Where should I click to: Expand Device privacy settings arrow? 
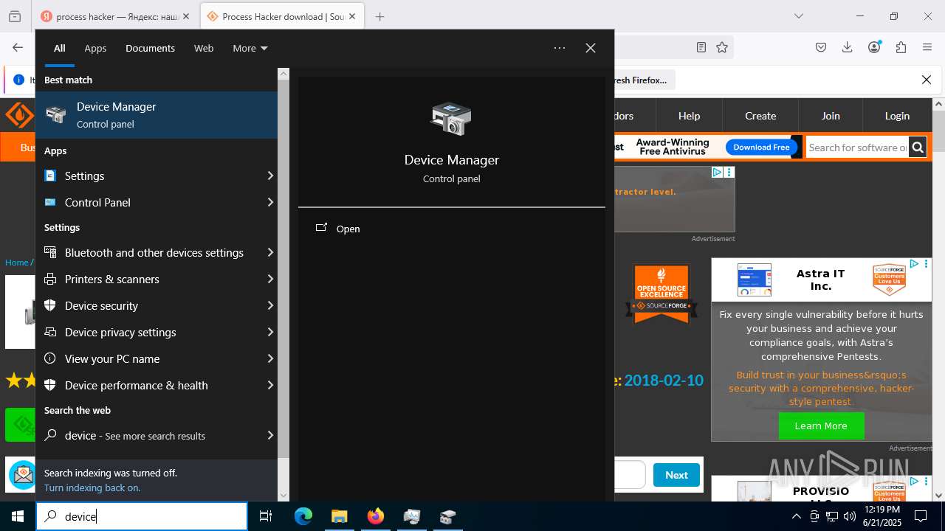pyautogui.click(x=270, y=332)
